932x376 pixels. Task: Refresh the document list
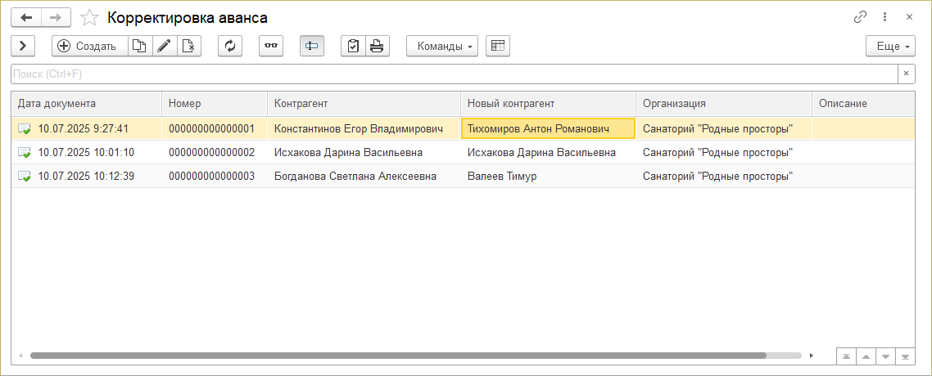(x=230, y=47)
